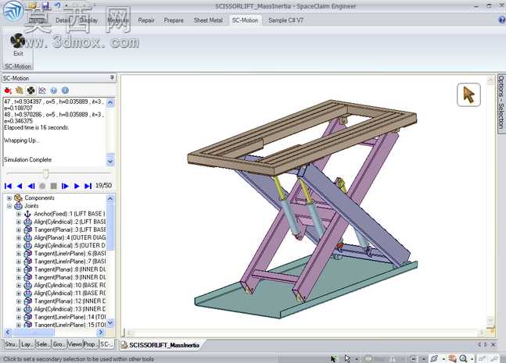Open the Groups panel tab
The image size is (506, 363).
[59, 344]
